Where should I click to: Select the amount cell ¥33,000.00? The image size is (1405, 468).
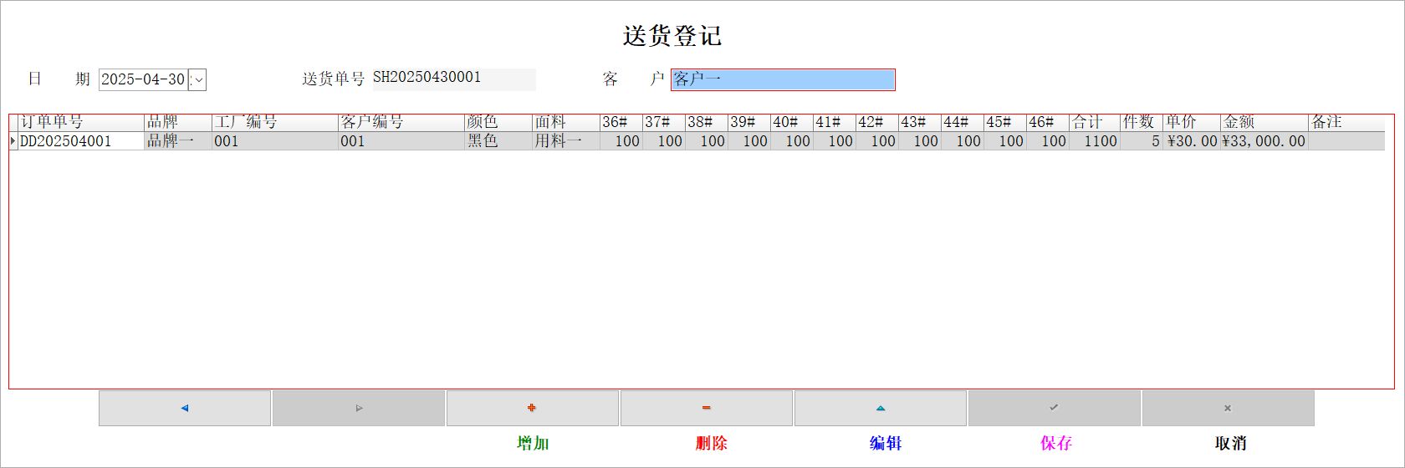[x=1264, y=141]
